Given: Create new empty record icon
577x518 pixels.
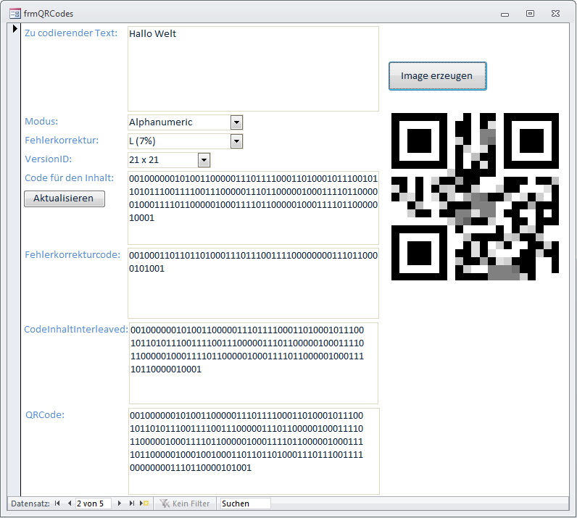Looking at the screenshot, I should coord(144,504).
